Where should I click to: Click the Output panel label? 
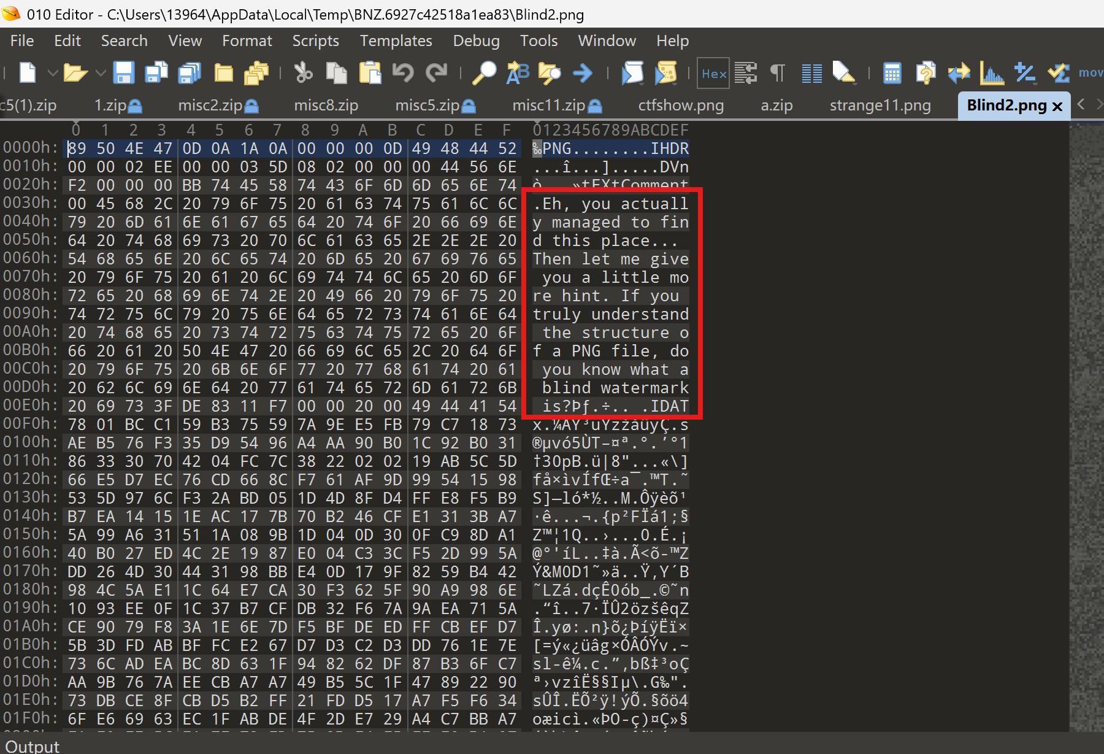[32, 746]
